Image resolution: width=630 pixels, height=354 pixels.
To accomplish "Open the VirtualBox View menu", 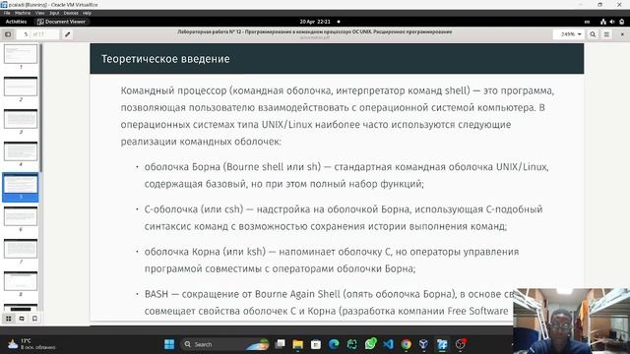I will 39,13.
